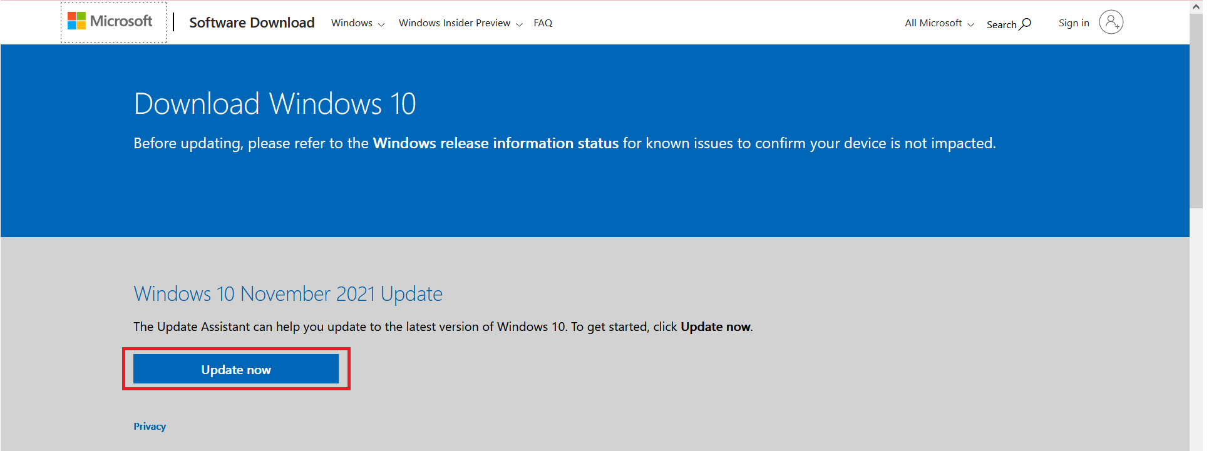Screen dimensions: 1209x451
Task: Open the Windows release information status link
Action: [x=495, y=143]
